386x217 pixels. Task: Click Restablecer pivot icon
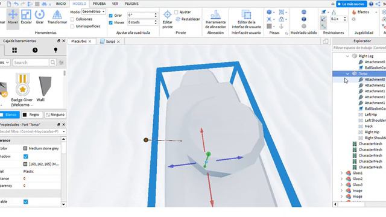point(178,19)
